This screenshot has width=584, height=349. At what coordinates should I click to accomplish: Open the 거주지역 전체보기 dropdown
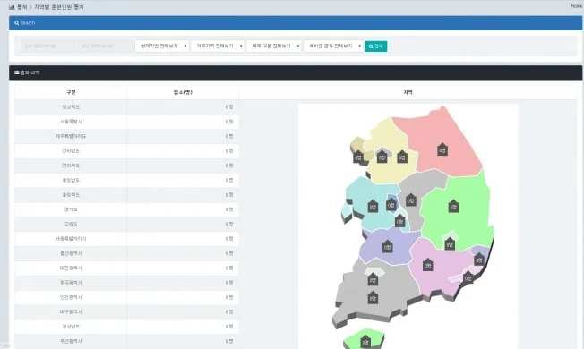click(218, 47)
